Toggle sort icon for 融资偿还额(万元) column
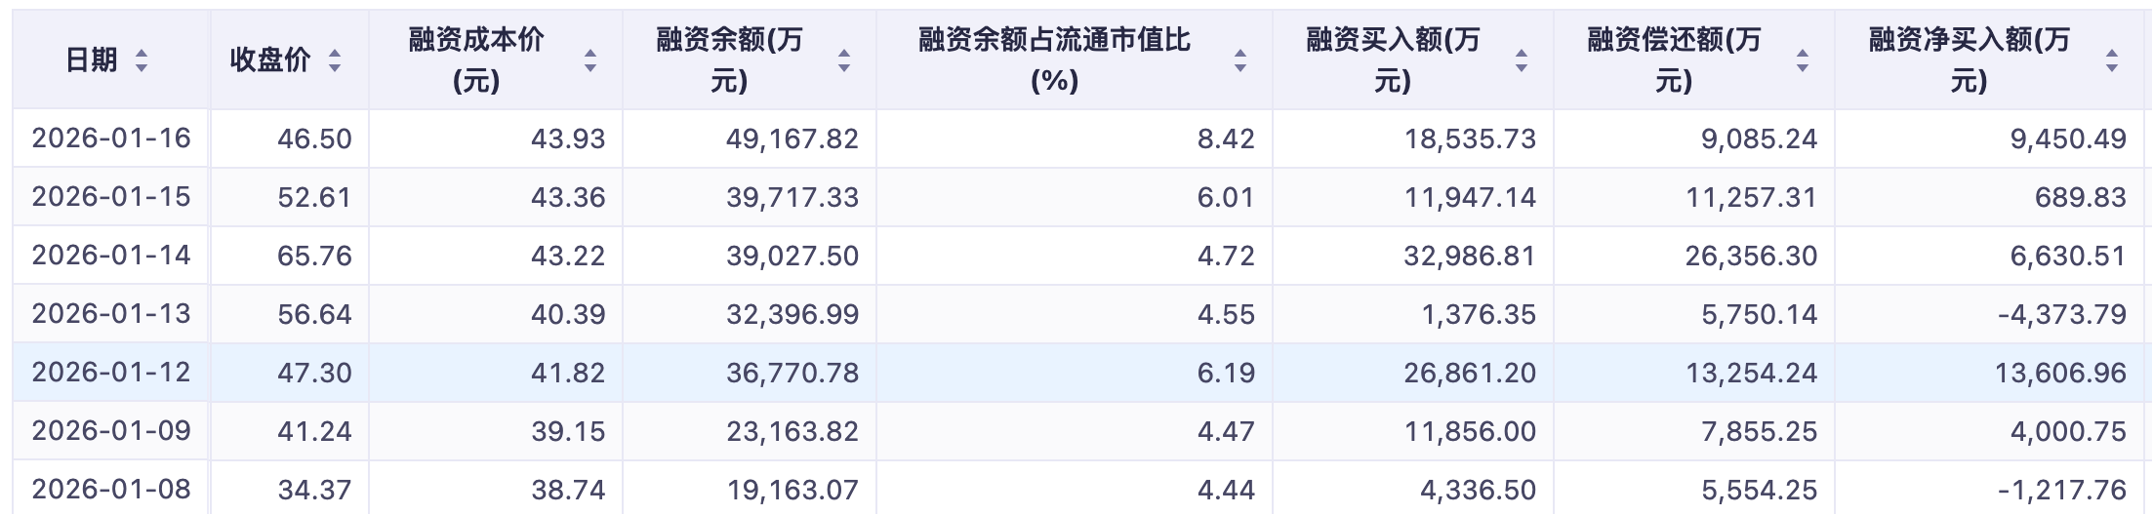The width and height of the screenshot is (2153, 515). (x=1803, y=60)
